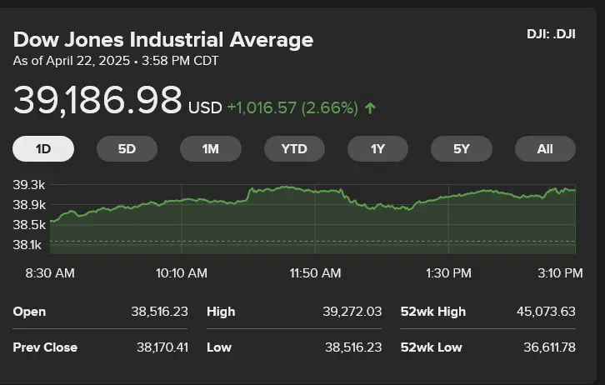Click the +1,016.57 (2.66%) change figure
This screenshot has width=605, height=385.
click(x=292, y=107)
